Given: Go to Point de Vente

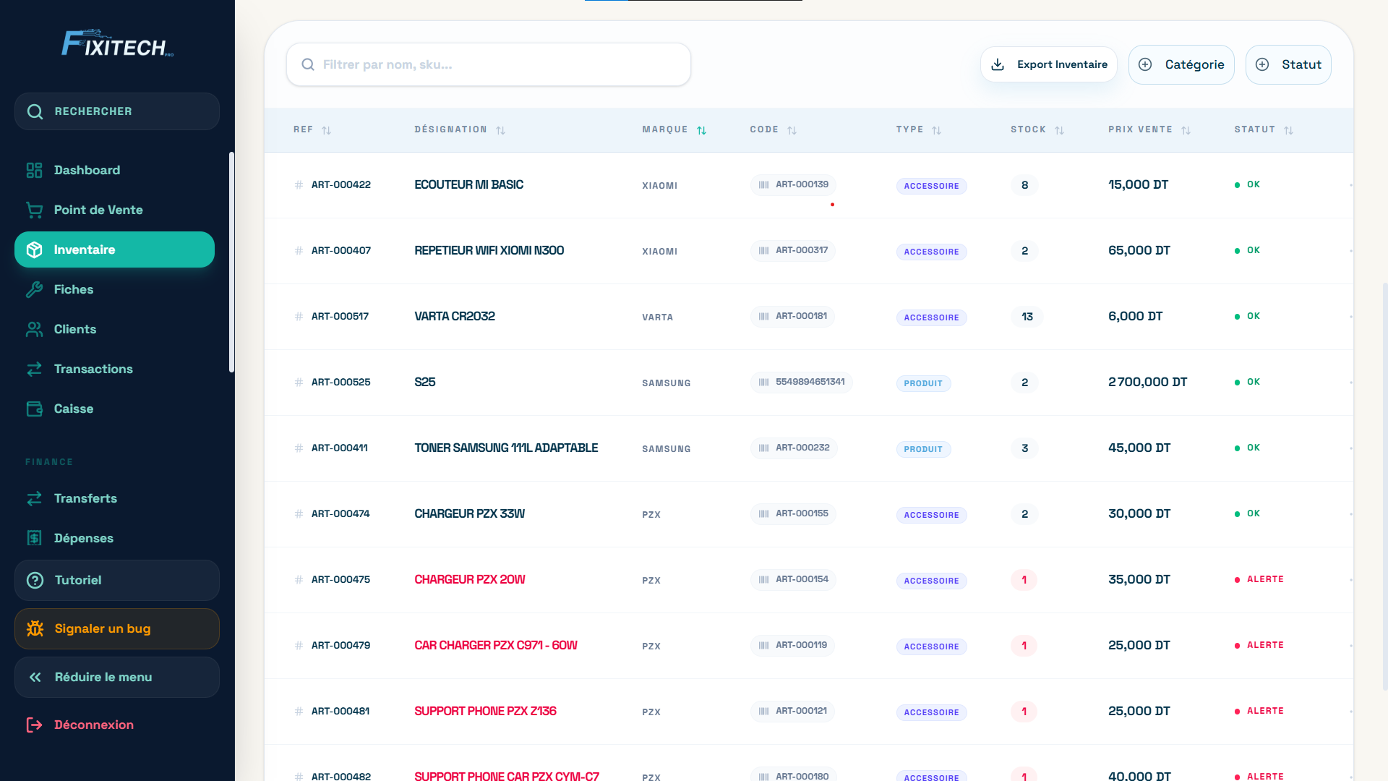Looking at the screenshot, I should click(x=115, y=210).
